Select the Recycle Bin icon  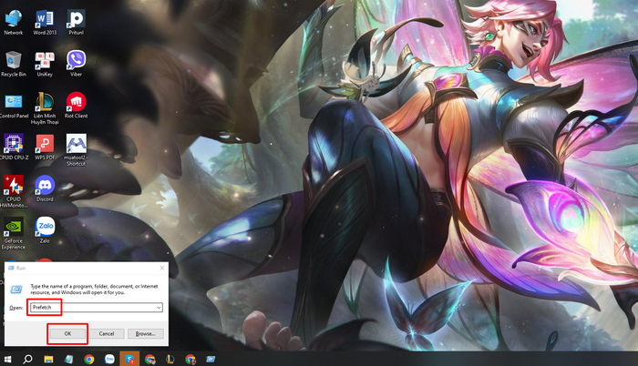pyautogui.click(x=14, y=64)
